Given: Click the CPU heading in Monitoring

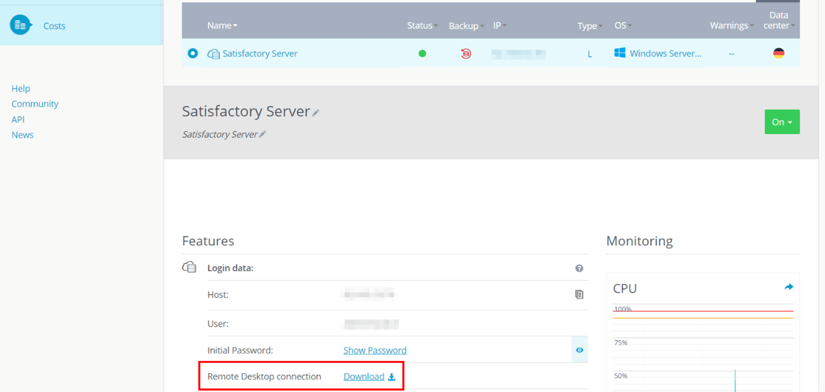Looking at the screenshot, I should coord(625,288).
